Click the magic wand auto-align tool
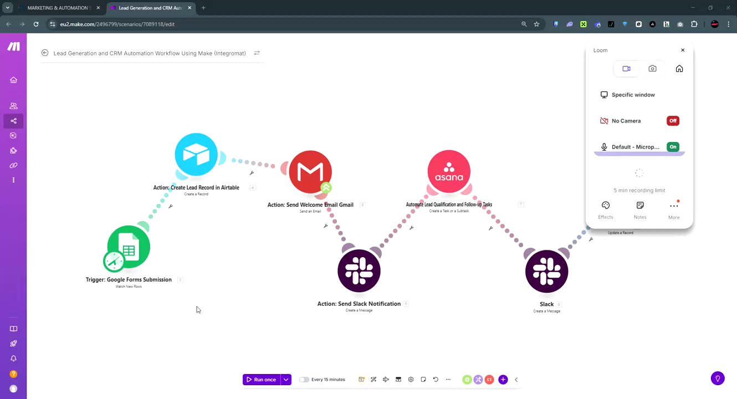This screenshot has height=399, width=737. point(373,380)
